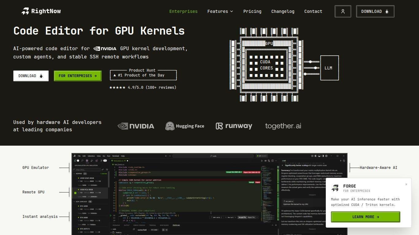This screenshot has width=419, height=235.
Task: Click the Product Hunt badge
Action: tap(143, 75)
